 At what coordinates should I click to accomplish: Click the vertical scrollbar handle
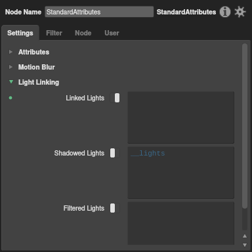(x=245, y=126)
